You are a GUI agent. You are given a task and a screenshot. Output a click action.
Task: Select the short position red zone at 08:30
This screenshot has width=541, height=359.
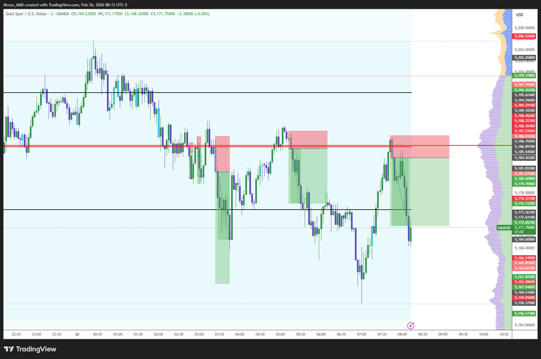point(420,147)
